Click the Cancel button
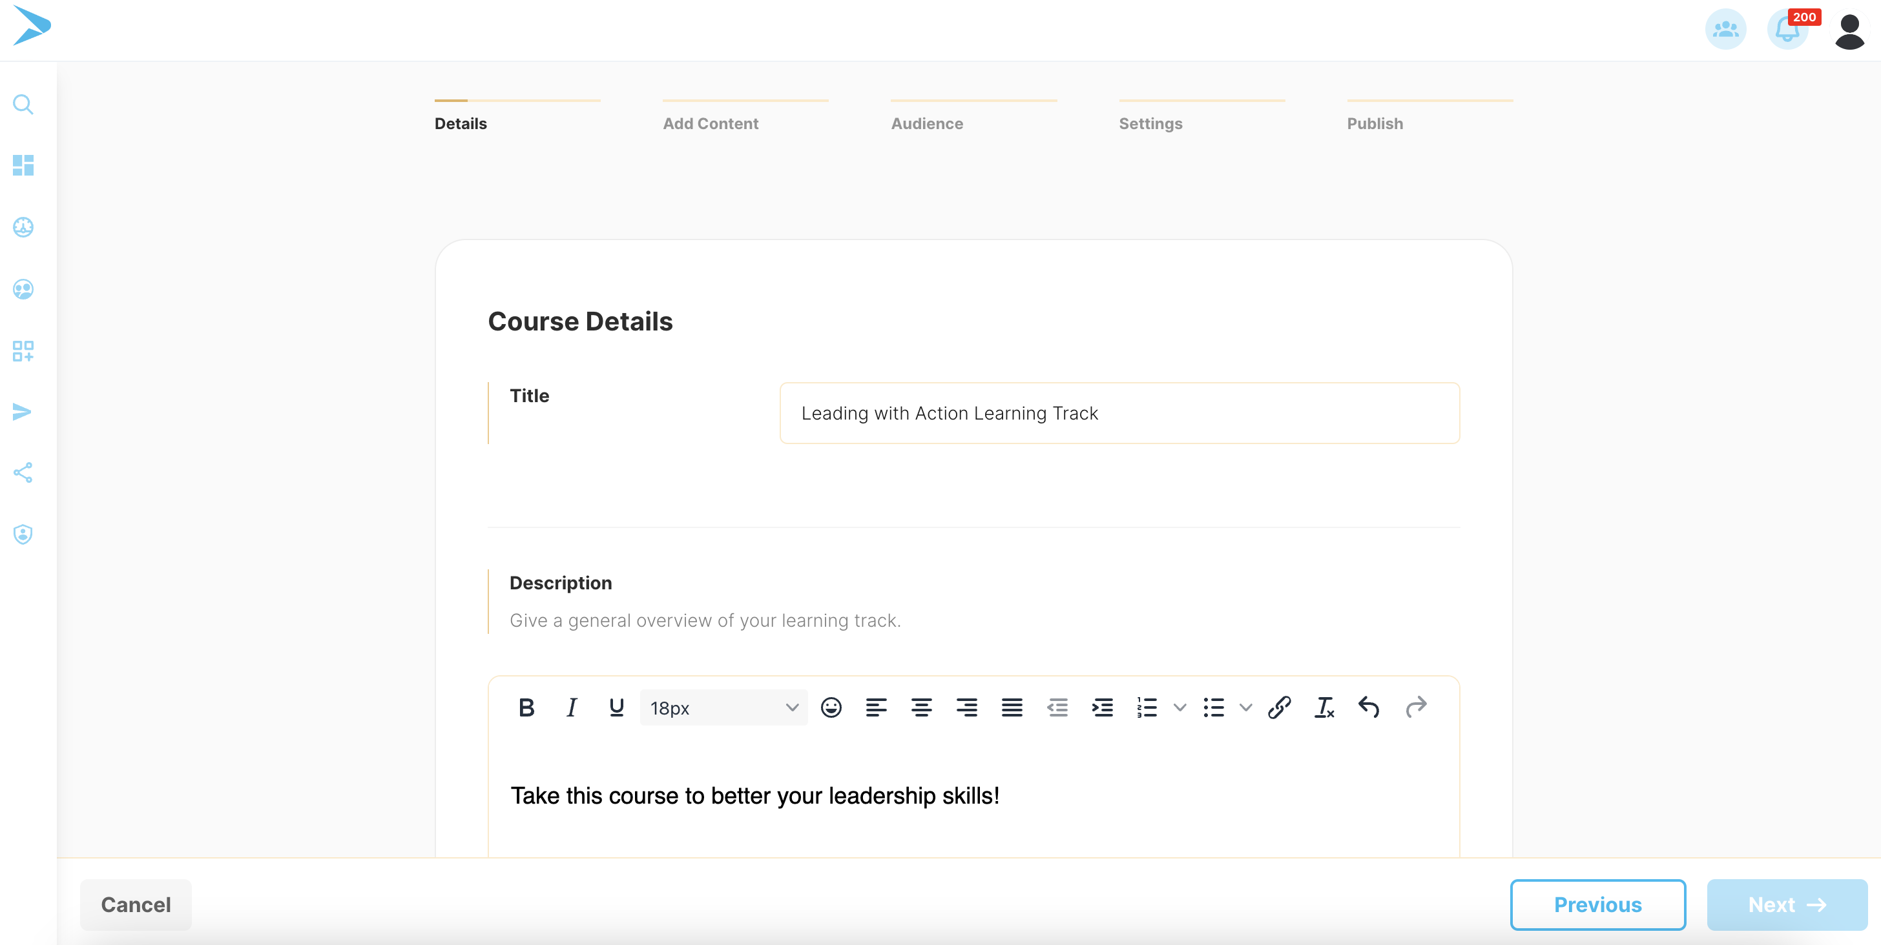The image size is (1881, 945). pyautogui.click(x=136, y=905)
